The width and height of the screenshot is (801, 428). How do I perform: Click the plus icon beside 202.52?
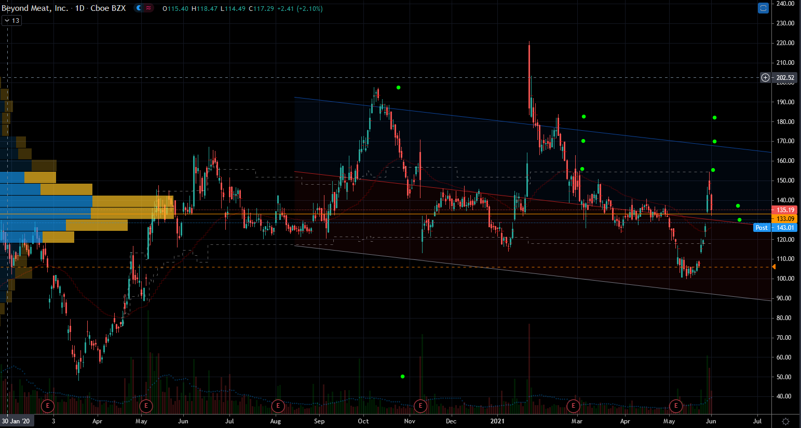pyautogui.click(x=765, y=78)
